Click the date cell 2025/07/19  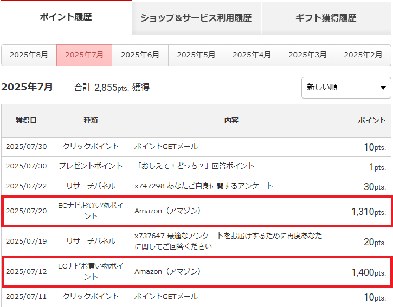coord(27,241)
